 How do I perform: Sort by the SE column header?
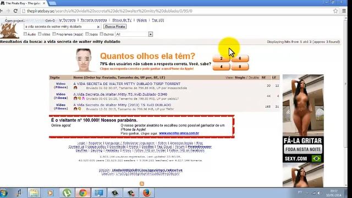click(263, 78)
